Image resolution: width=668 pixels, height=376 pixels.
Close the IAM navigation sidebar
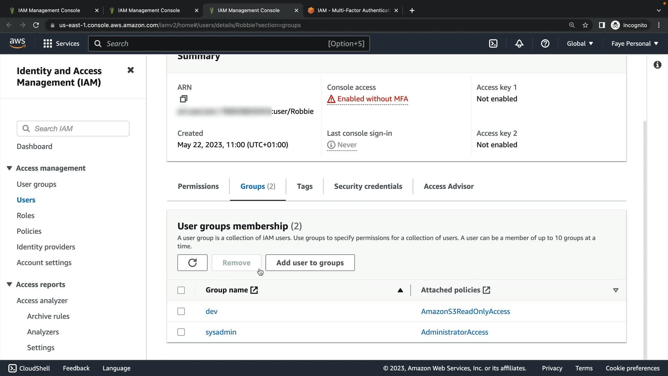[x=130, y=70]
